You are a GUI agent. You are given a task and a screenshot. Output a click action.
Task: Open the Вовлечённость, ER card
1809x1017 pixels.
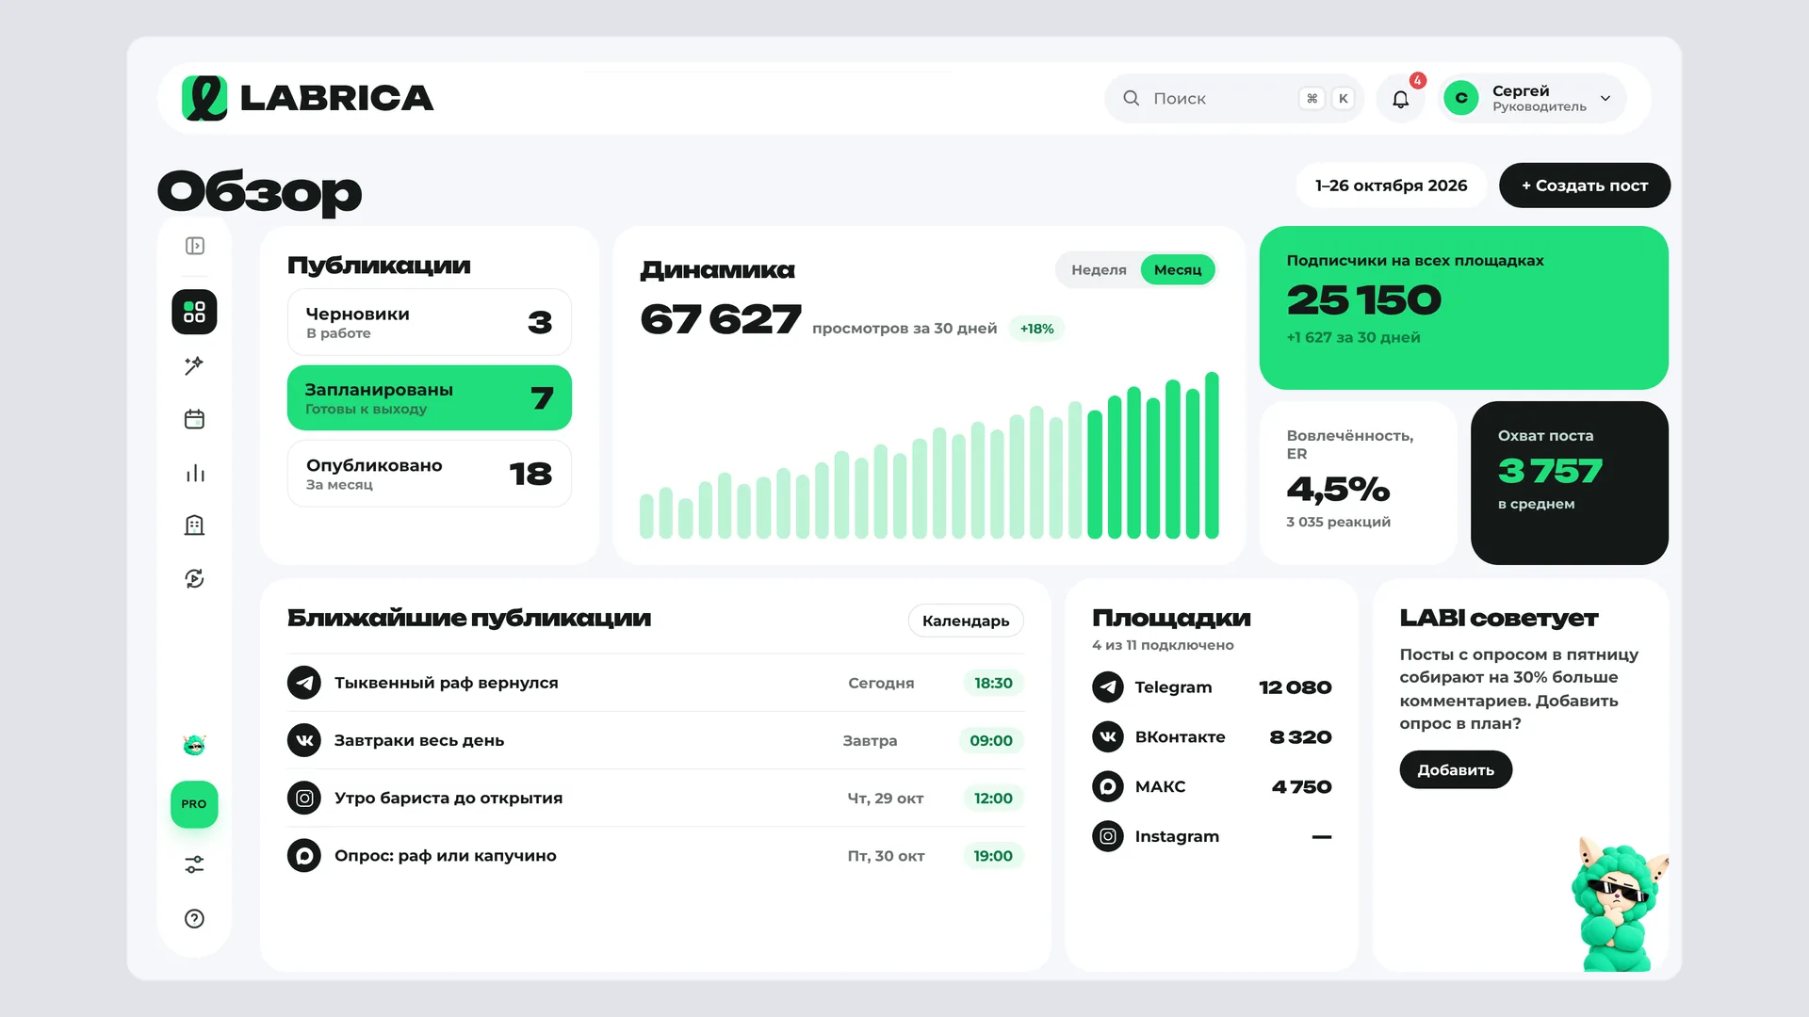1358,483
